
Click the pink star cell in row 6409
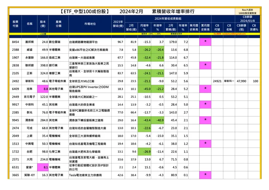tap(205, 89)
